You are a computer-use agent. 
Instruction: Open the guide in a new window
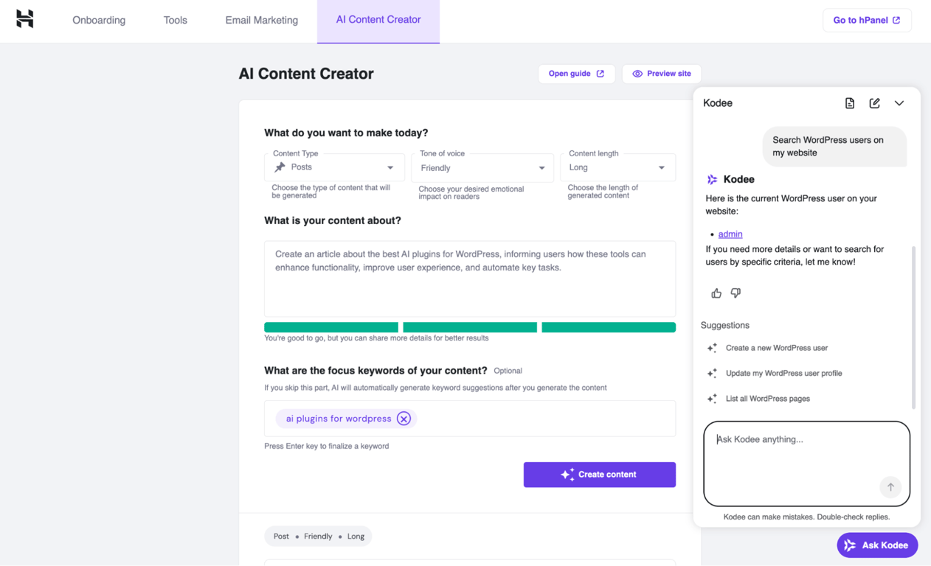576,74
